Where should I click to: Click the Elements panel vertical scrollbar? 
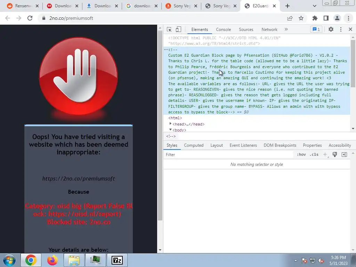(x=353, y=64)
